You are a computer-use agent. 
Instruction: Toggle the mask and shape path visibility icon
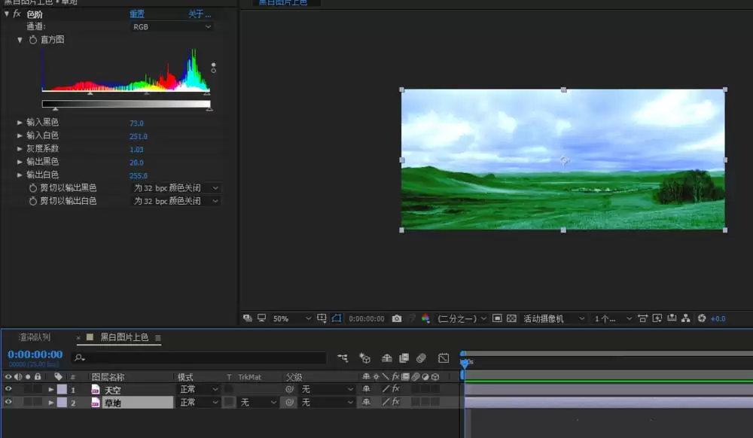tap(337, 318)
